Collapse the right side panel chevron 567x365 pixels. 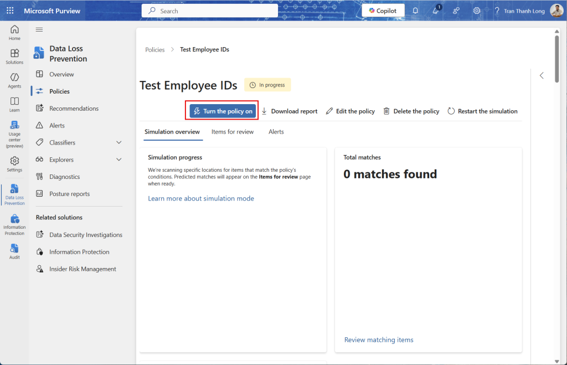542,76
